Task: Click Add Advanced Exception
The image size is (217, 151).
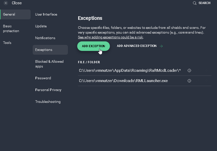Action: click(x=137, y=46)
